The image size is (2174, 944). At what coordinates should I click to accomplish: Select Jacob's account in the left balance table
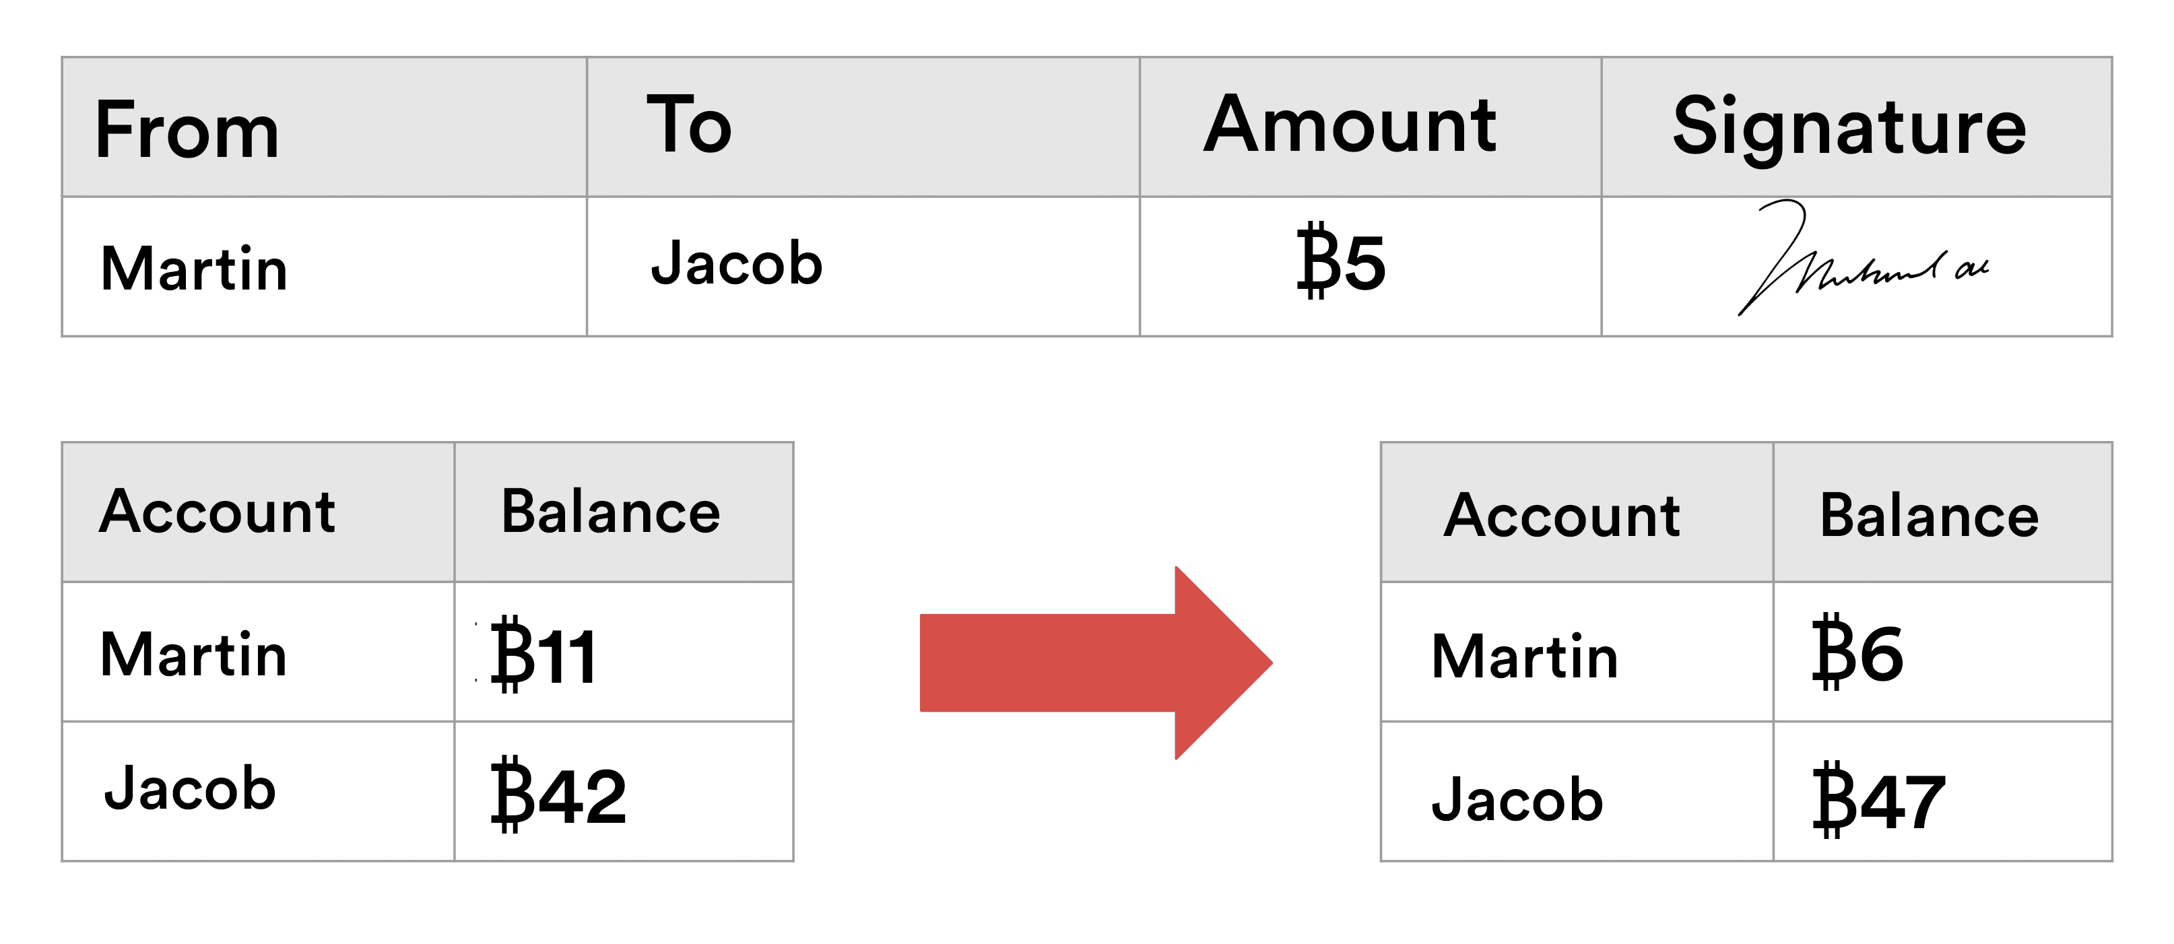pyautogui.click(x=190, y=790)
